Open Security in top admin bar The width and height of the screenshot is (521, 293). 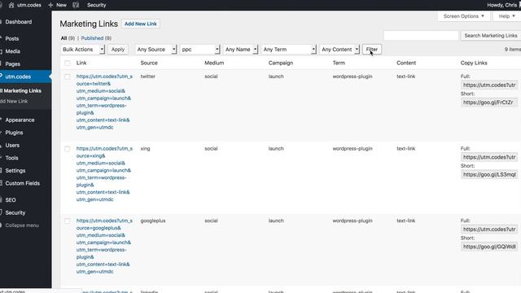pos(96,5)
